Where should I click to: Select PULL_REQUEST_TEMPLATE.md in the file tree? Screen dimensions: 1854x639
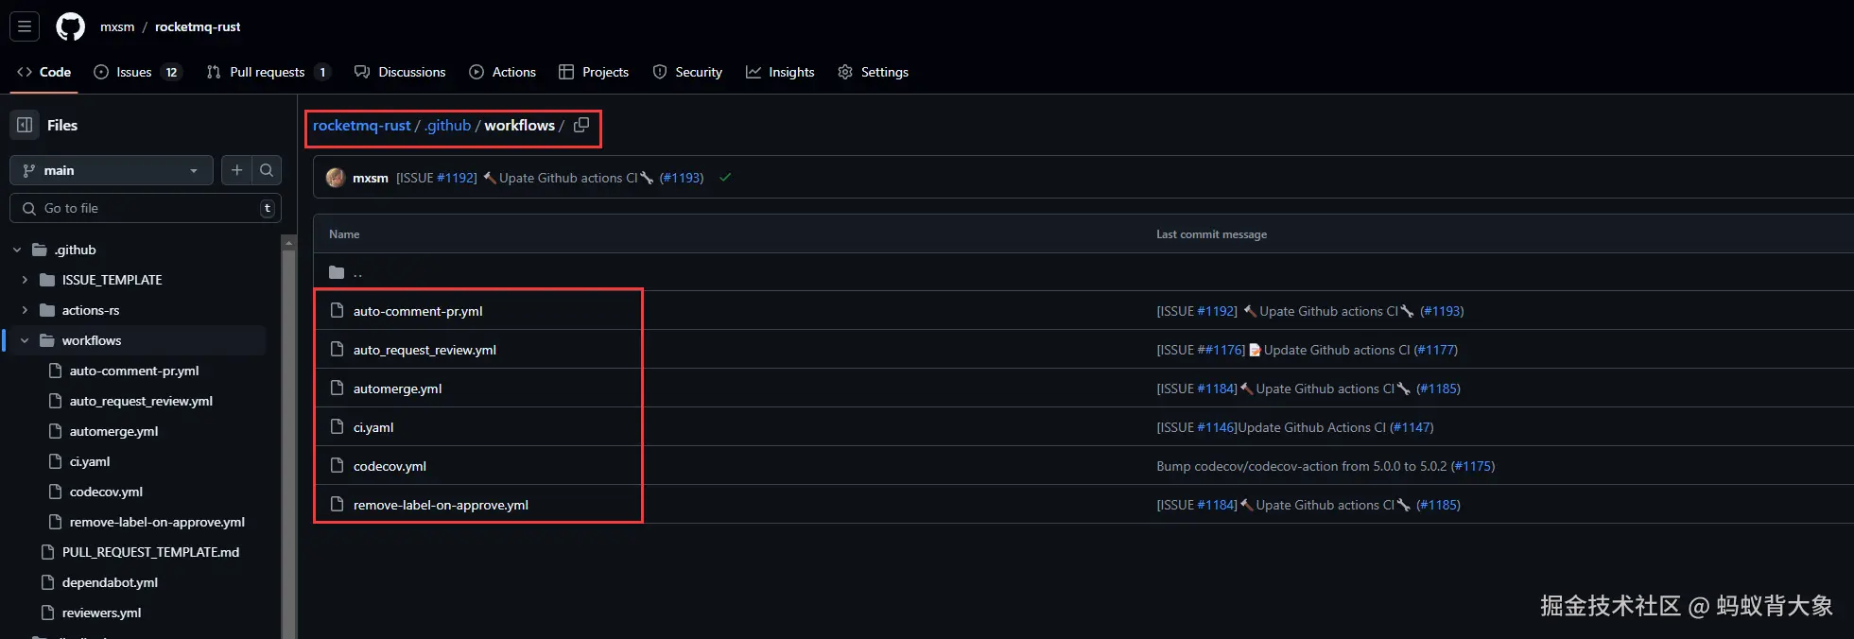click(x=150, y=552)
